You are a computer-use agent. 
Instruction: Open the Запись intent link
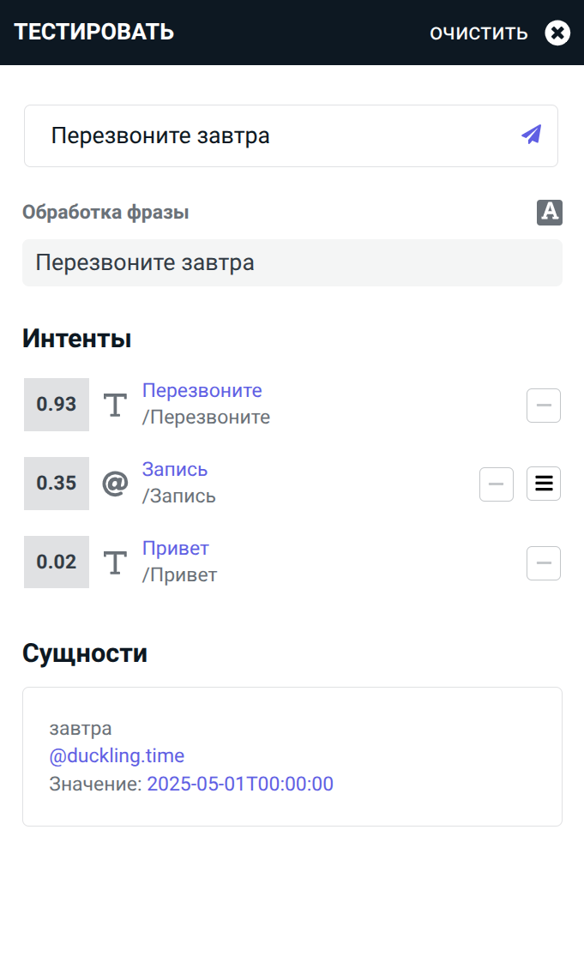(x=175, y=470)
